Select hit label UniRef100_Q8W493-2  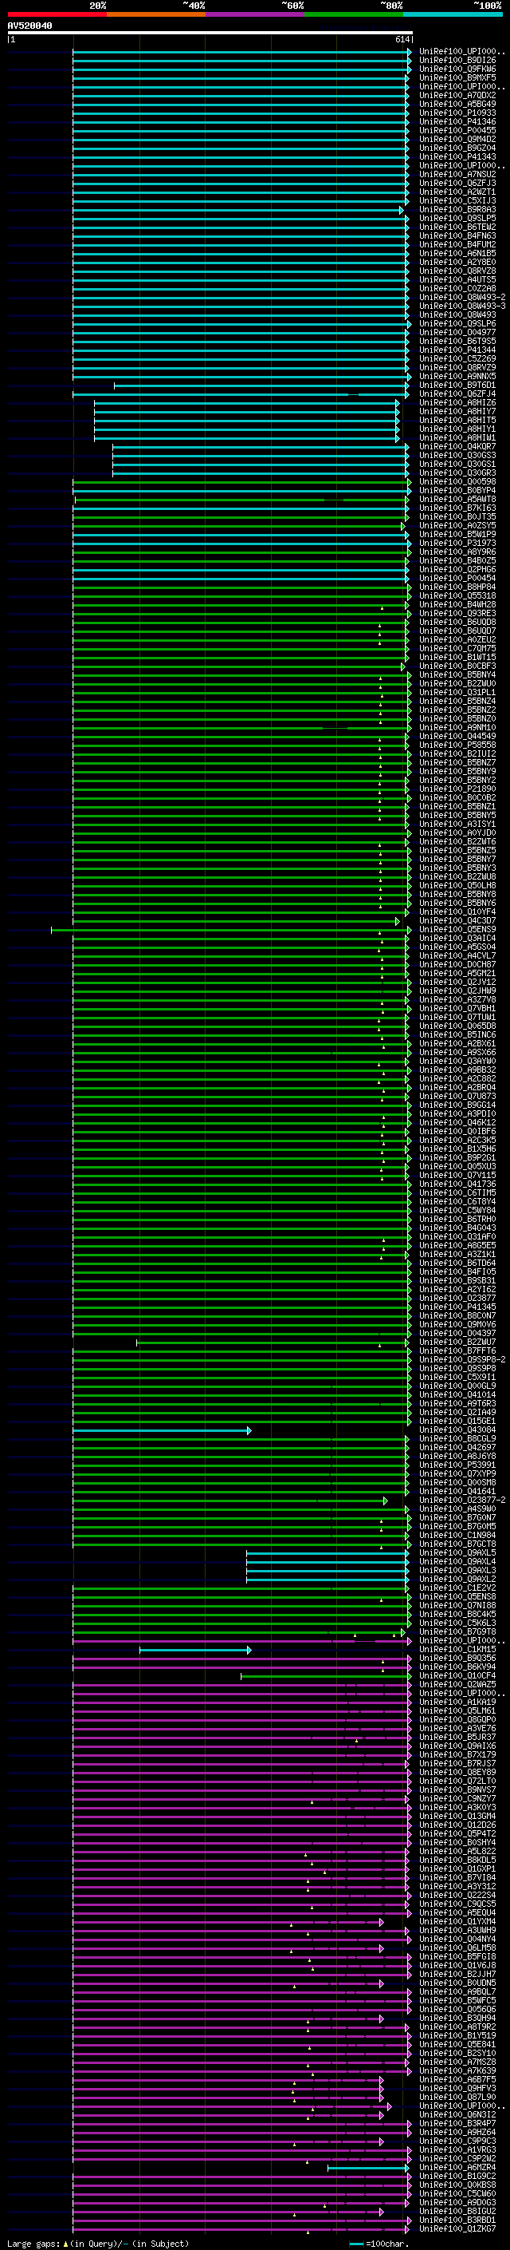(462, 297)
